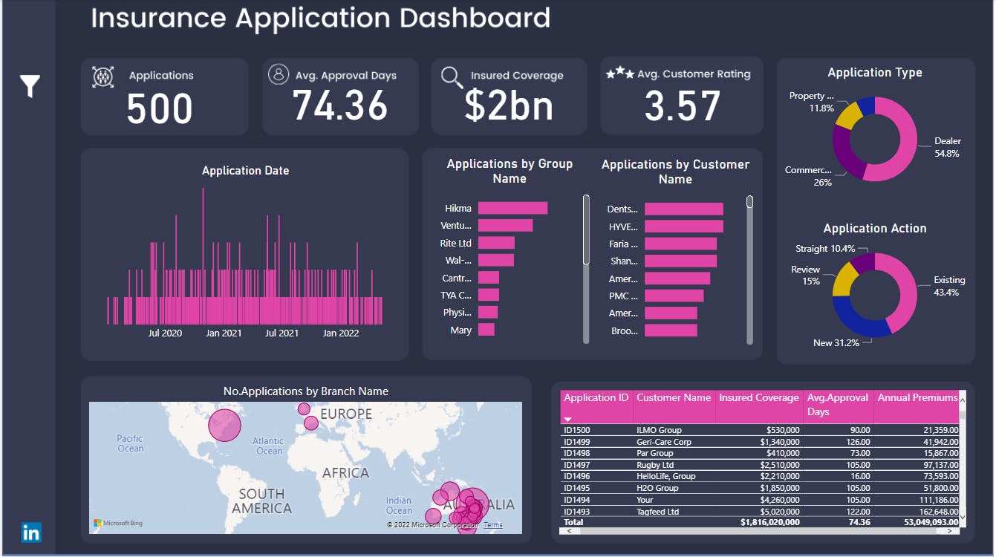Select the Shan... customer bar
Image resolution: width=996 pixels, height=557 pixels.
pos(680,261)
